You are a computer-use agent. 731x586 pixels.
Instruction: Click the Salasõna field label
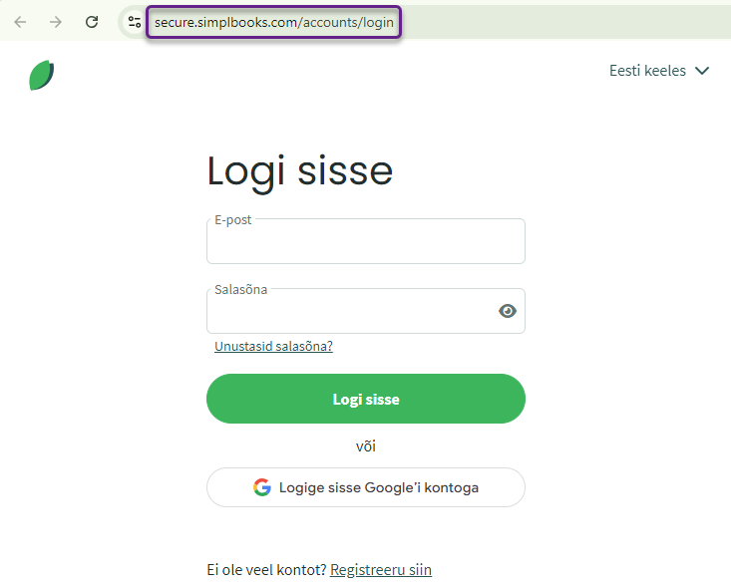coord(240,290)
